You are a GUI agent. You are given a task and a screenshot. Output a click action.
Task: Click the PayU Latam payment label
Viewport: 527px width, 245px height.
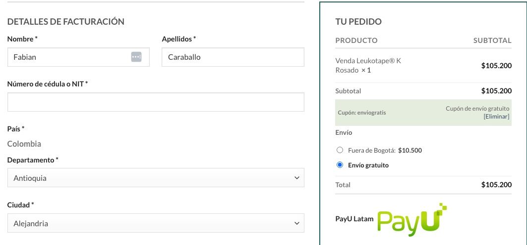coord(354,219)
